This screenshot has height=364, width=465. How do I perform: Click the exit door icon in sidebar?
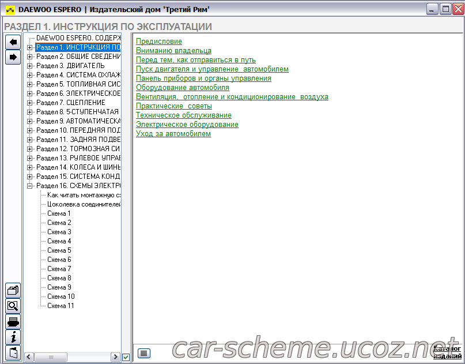[13, 352]
